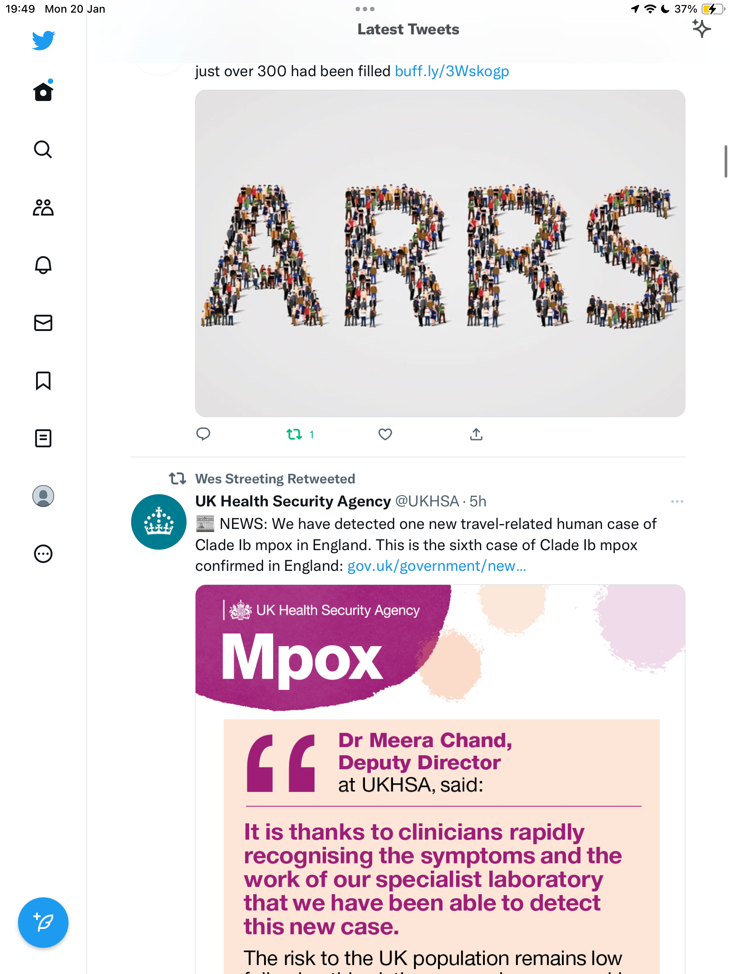Compose a new tweet with feather button
The image size is (730, 974).
(43, 923)
